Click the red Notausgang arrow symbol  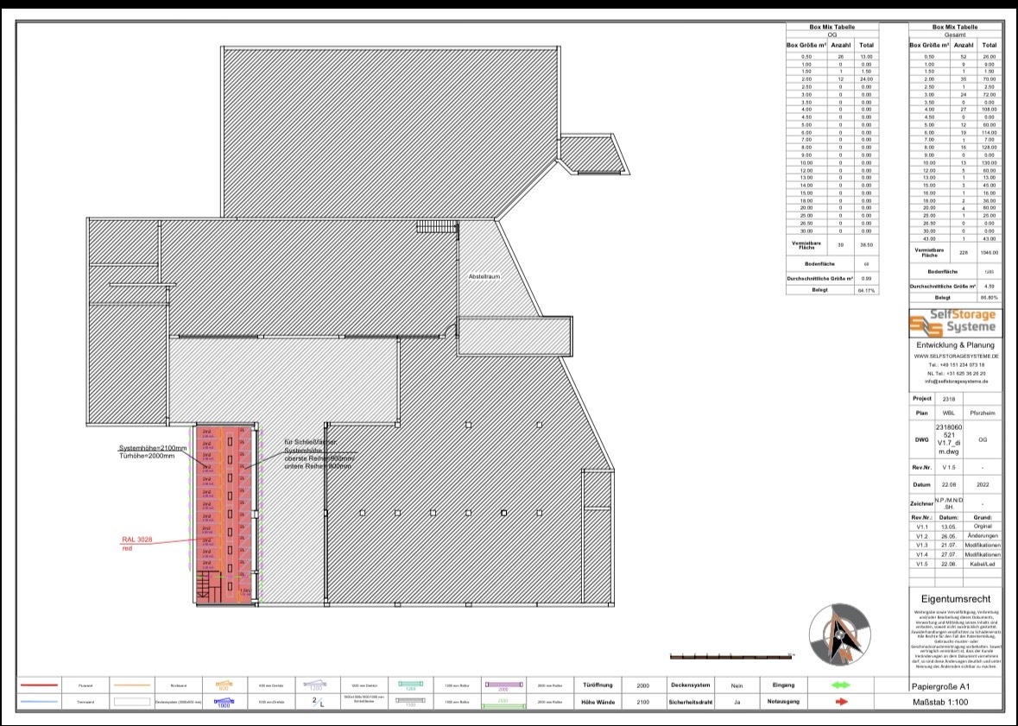click(x=841, y=702)
